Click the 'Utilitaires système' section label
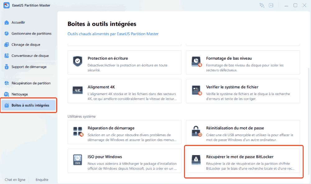This screenshot has height=184, width=311. click(x=81, y=116)
